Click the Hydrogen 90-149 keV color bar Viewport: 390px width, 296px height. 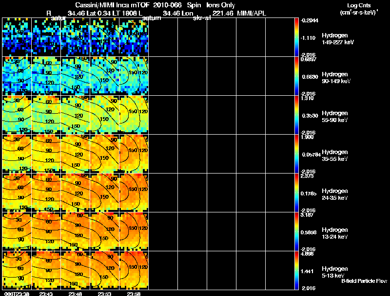(x=296, y=76)
